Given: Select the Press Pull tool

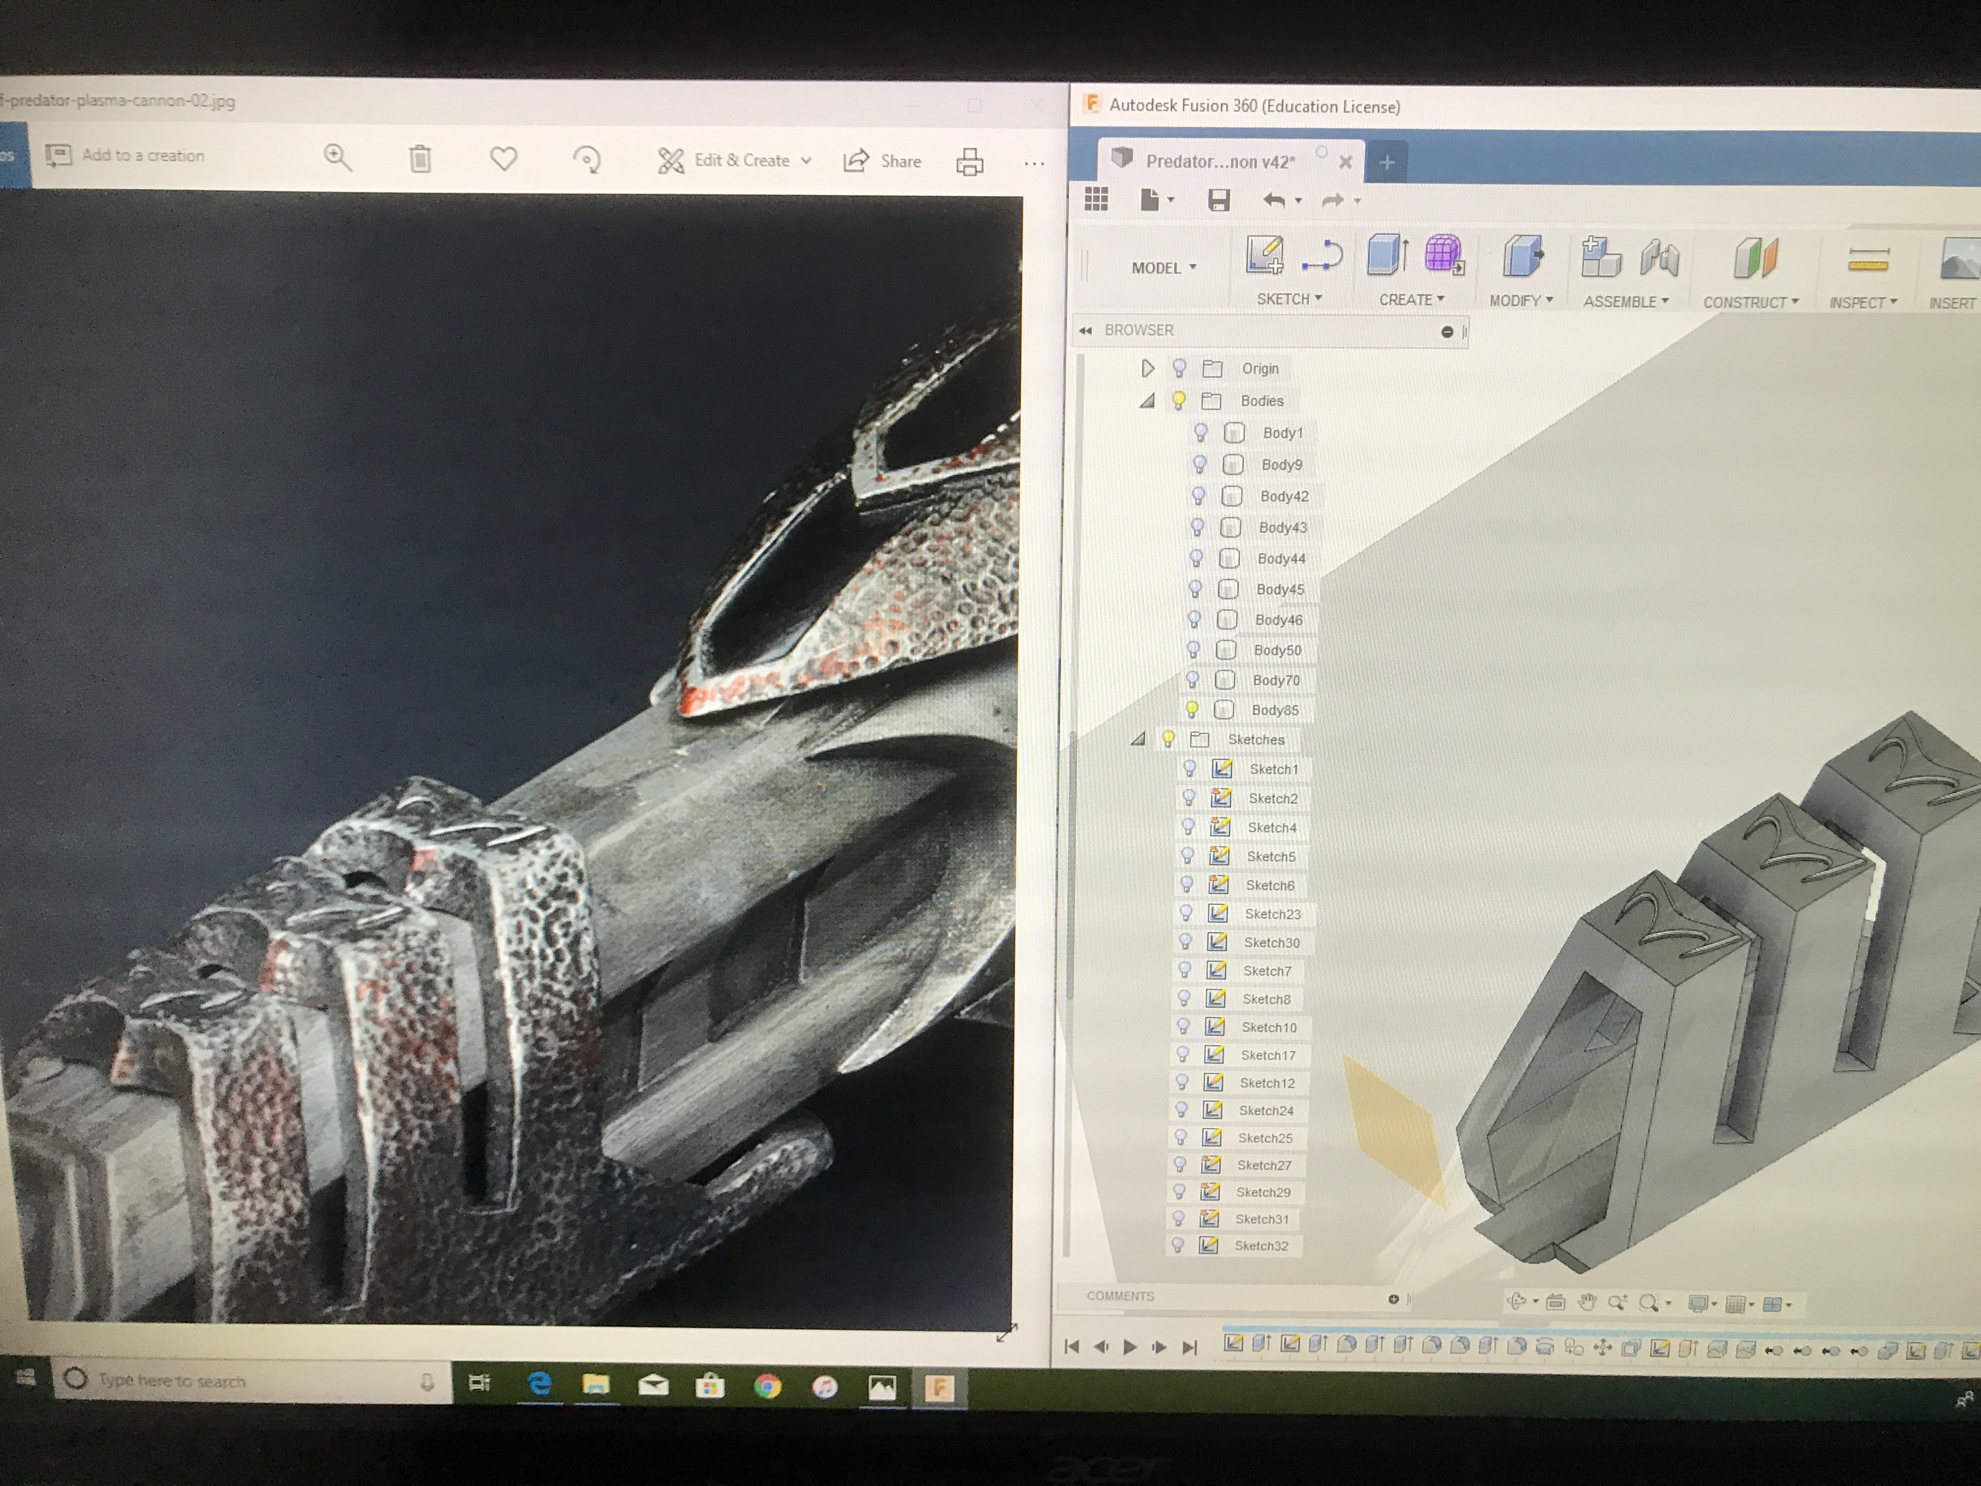Looking at the screenshot, I should 1524,256.
